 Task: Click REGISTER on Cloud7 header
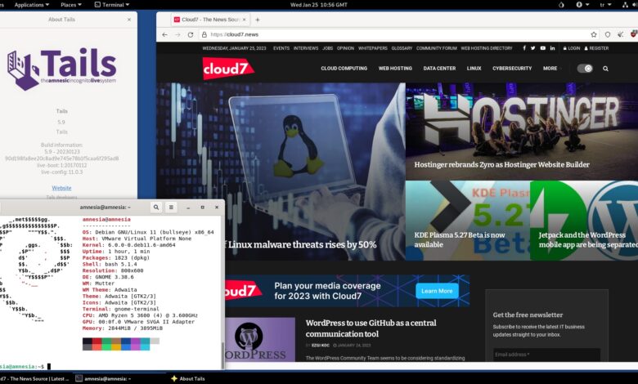(x=596, y=48)
